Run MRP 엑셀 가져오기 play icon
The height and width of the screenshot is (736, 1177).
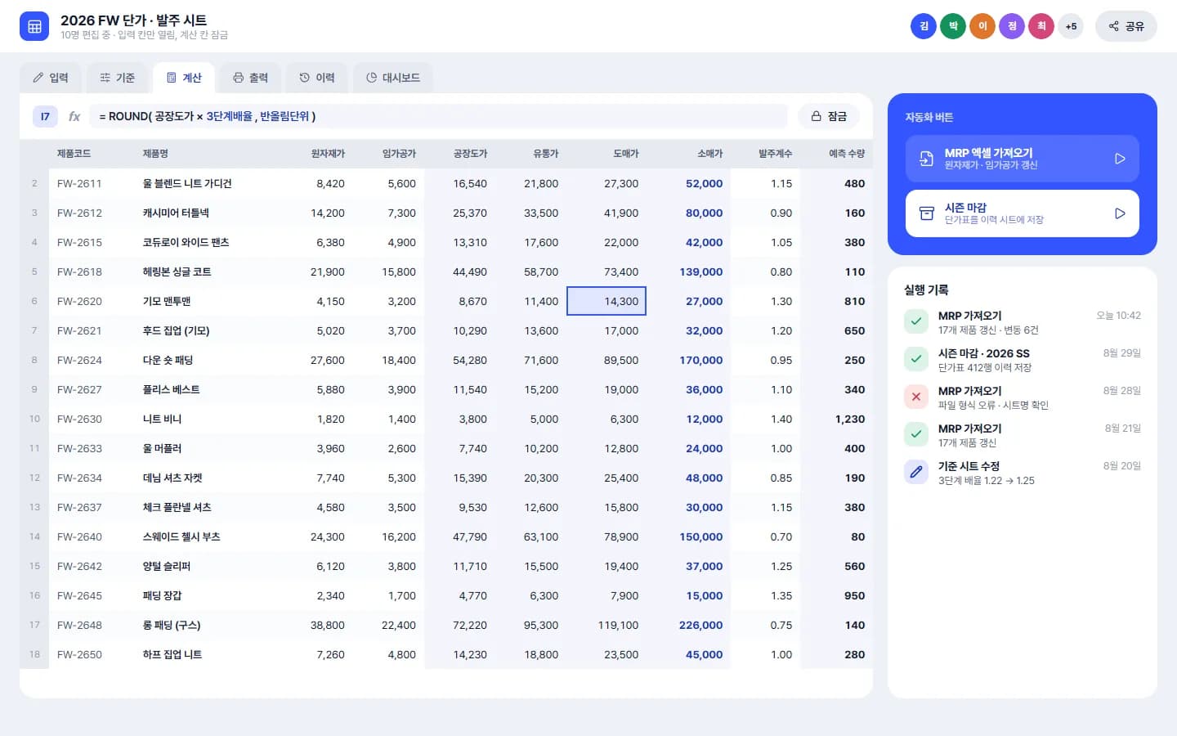coord(1120,159)
